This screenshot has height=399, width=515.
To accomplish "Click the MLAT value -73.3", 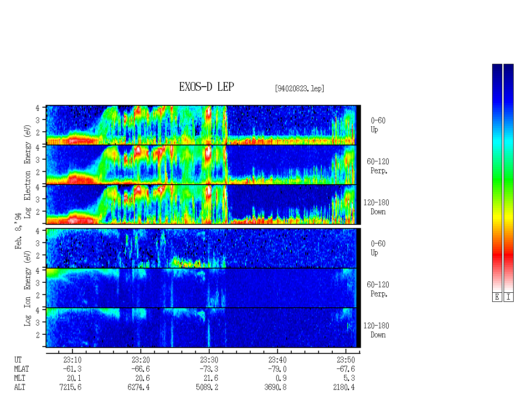I will coord(209,369).
